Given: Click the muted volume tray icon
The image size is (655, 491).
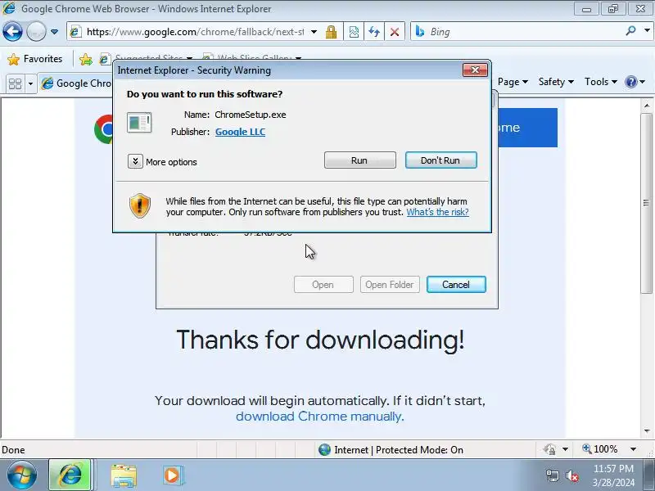Looking at the screenshot, I should tap(571, 475).
